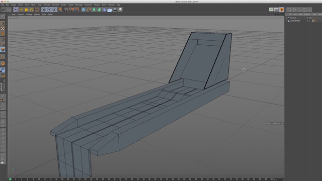322x181 pixels.
Task: Select the Live Selection tool
Action: point(16,10)
